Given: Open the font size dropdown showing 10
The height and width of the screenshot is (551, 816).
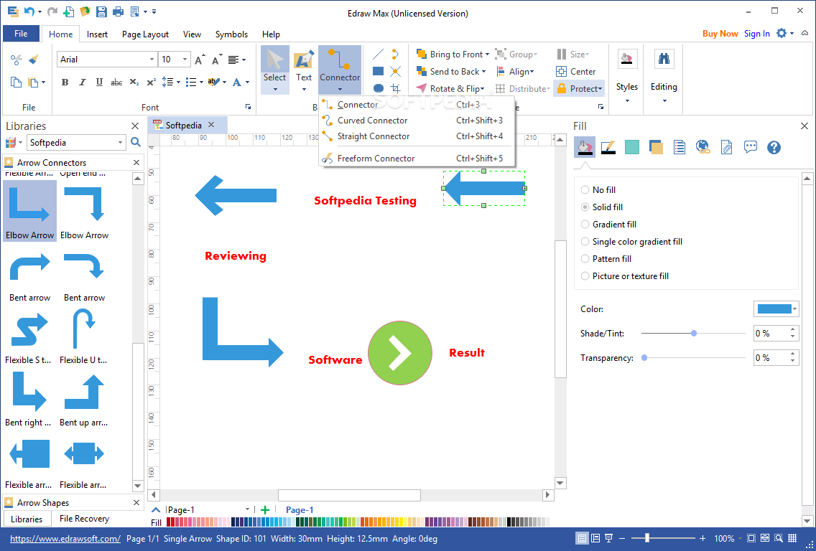Looking at the screenshot, I should [184, 60].
